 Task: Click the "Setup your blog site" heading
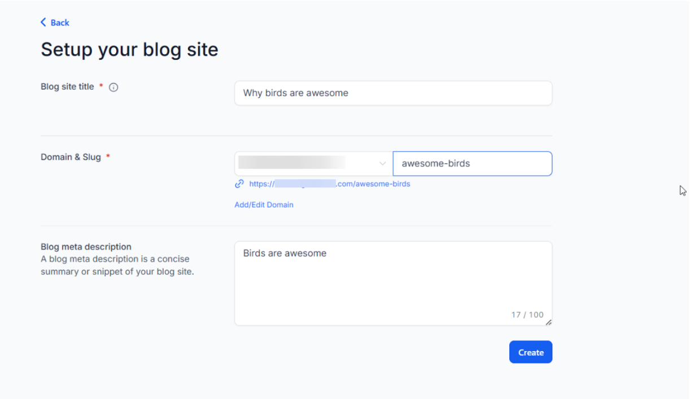click(129, 50)
